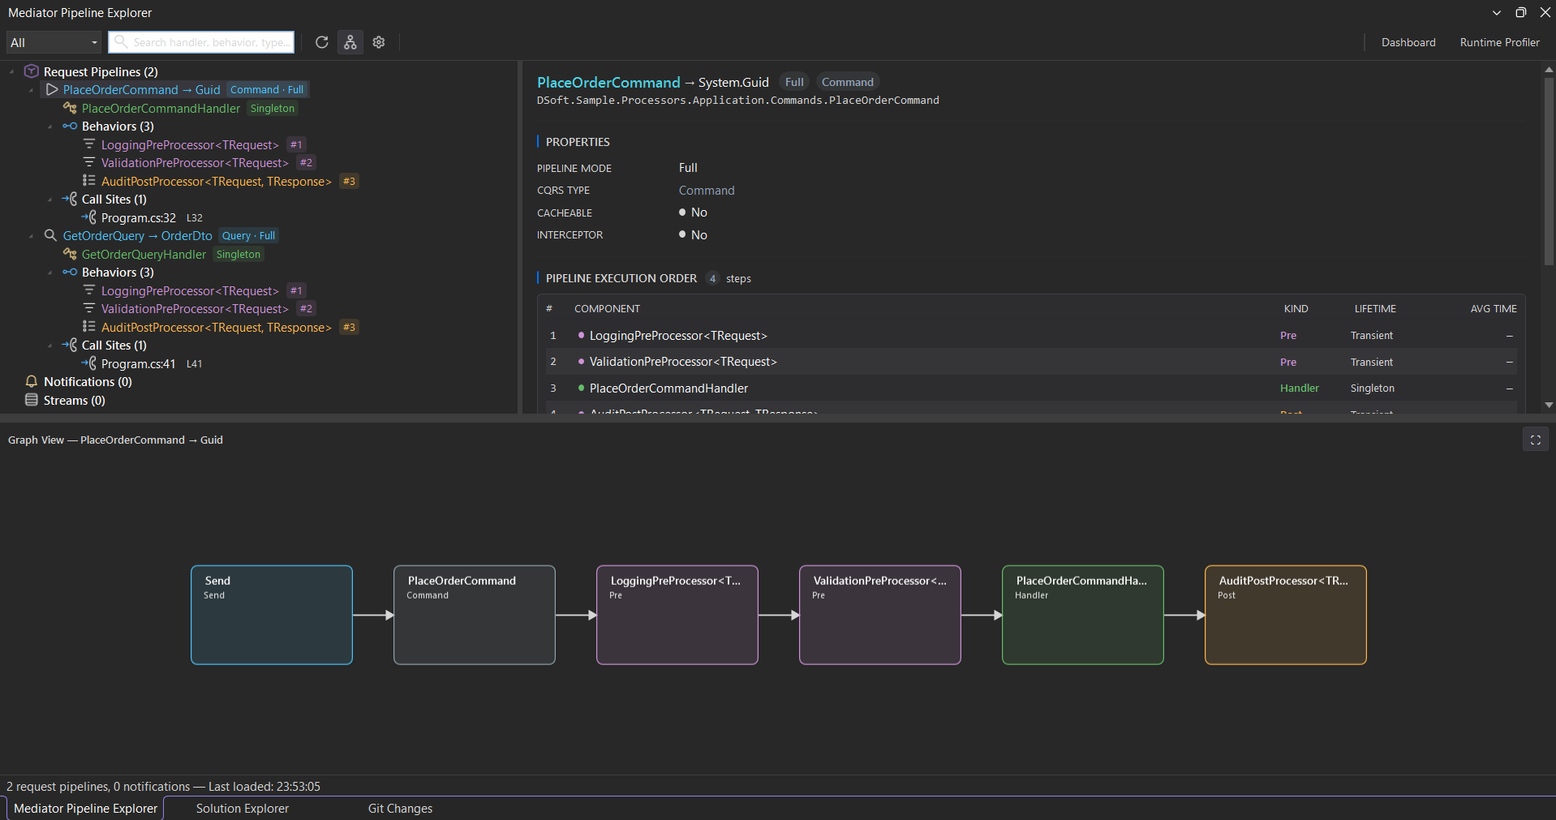
Task: Click the PlaceOrderCommandHandler handler icon
Action: [70, 108]
